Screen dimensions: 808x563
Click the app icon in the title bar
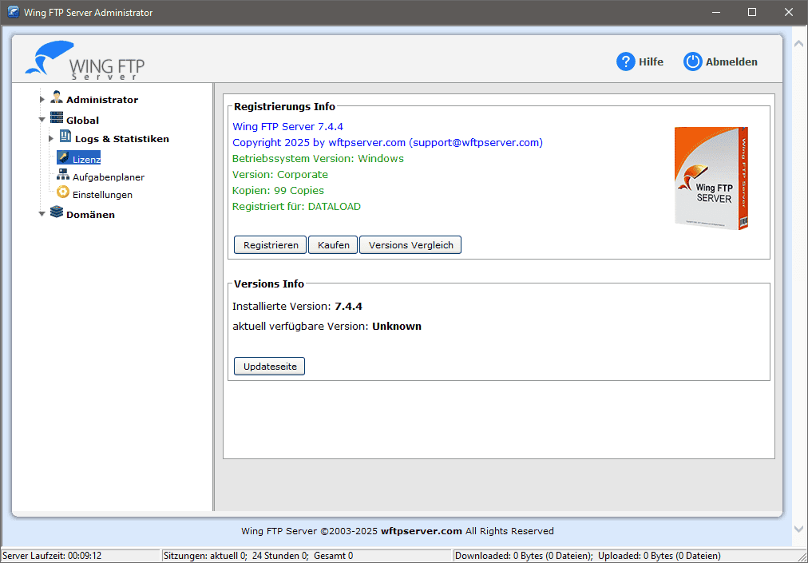click(x=14, y=12)
